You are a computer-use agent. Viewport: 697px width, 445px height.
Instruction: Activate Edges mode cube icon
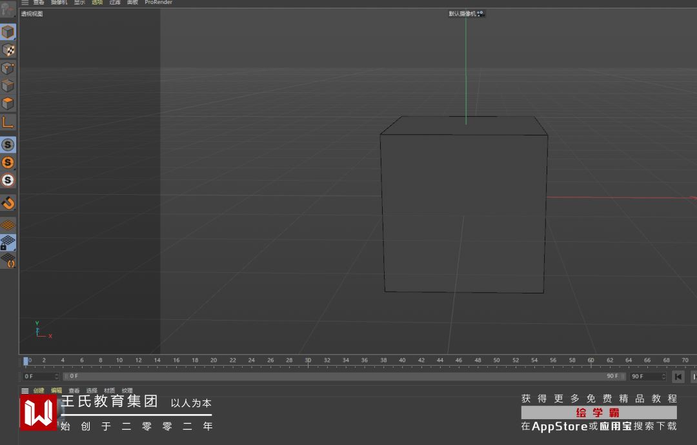(8, 86)
